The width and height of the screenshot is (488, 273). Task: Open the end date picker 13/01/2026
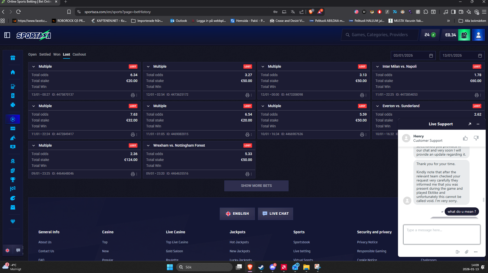tap(462, 55)
